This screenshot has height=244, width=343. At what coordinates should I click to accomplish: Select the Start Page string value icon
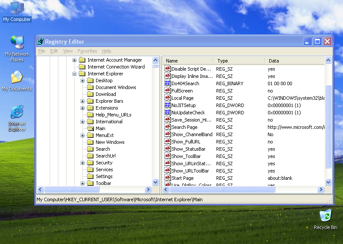coord(167,178)
